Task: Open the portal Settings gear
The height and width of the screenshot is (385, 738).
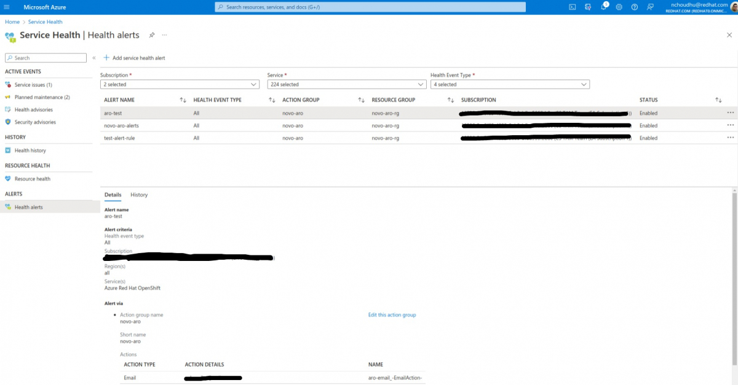Action: [619, 7]
